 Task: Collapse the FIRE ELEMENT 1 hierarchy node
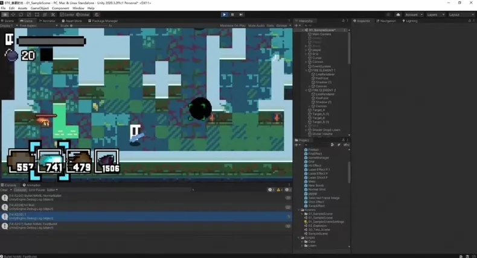pyautogui.click(x=306, y=70)
